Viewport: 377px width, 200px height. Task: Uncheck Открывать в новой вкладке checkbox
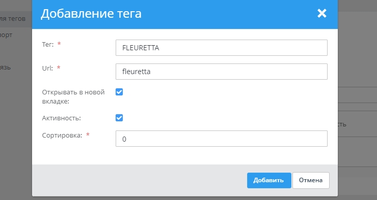click(119, 92)
